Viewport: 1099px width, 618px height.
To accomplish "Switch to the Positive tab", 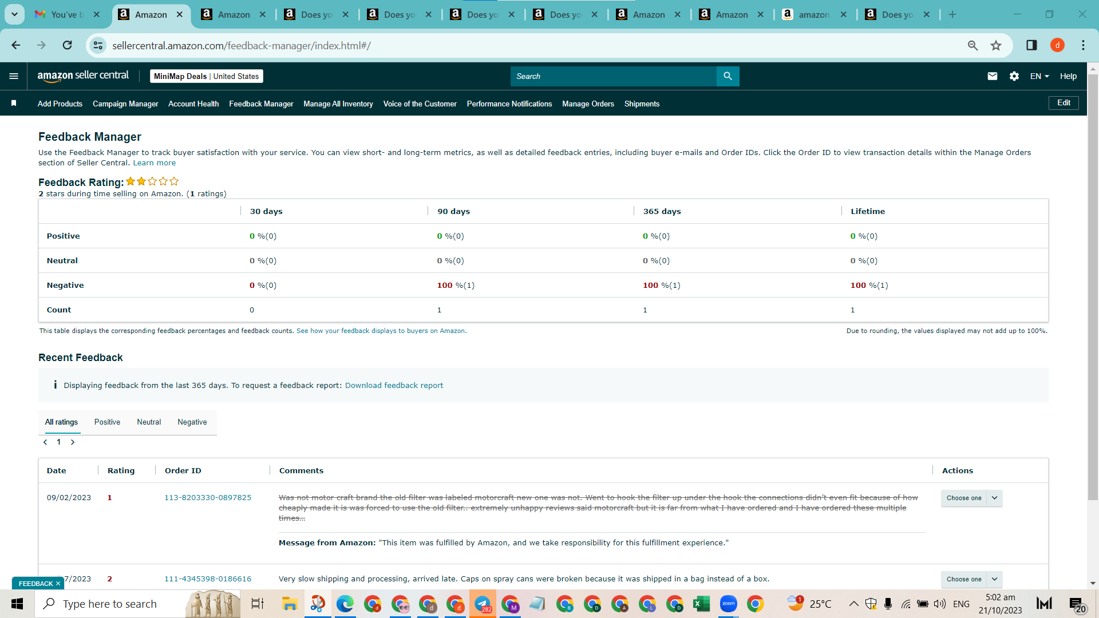I will click(107, 422).
